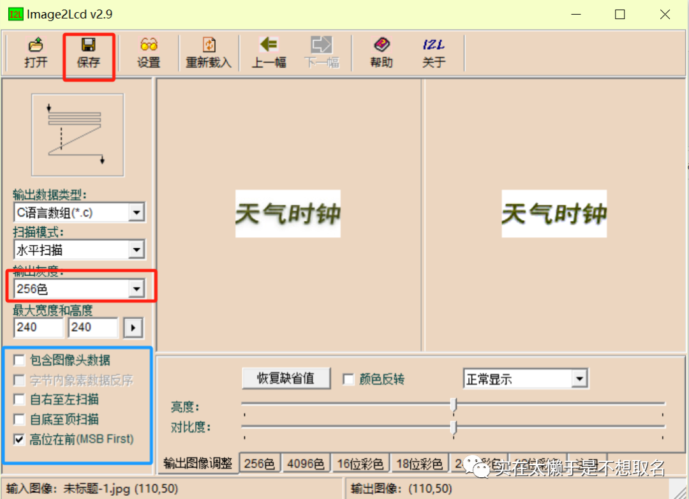Viewport: 689px width, 499px height.
Task: Expand the output grayscale 256色 dropdown
Action: click(137, 289)
